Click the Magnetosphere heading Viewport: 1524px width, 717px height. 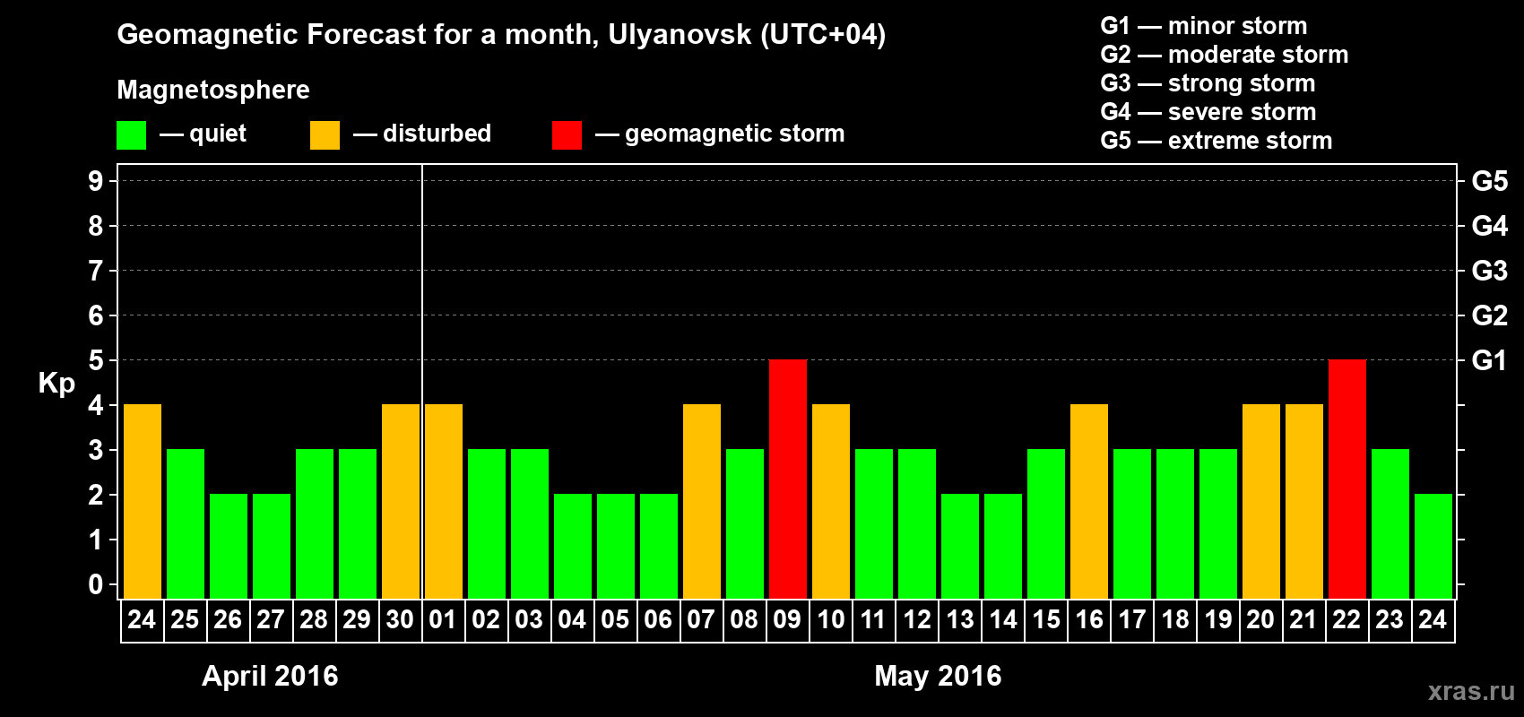point(213,90)
